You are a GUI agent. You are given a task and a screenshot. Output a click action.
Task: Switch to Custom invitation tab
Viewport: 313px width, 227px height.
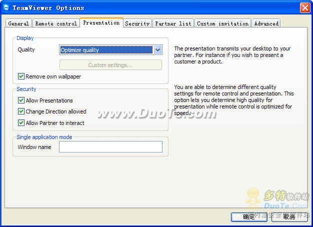pos(223,23)
